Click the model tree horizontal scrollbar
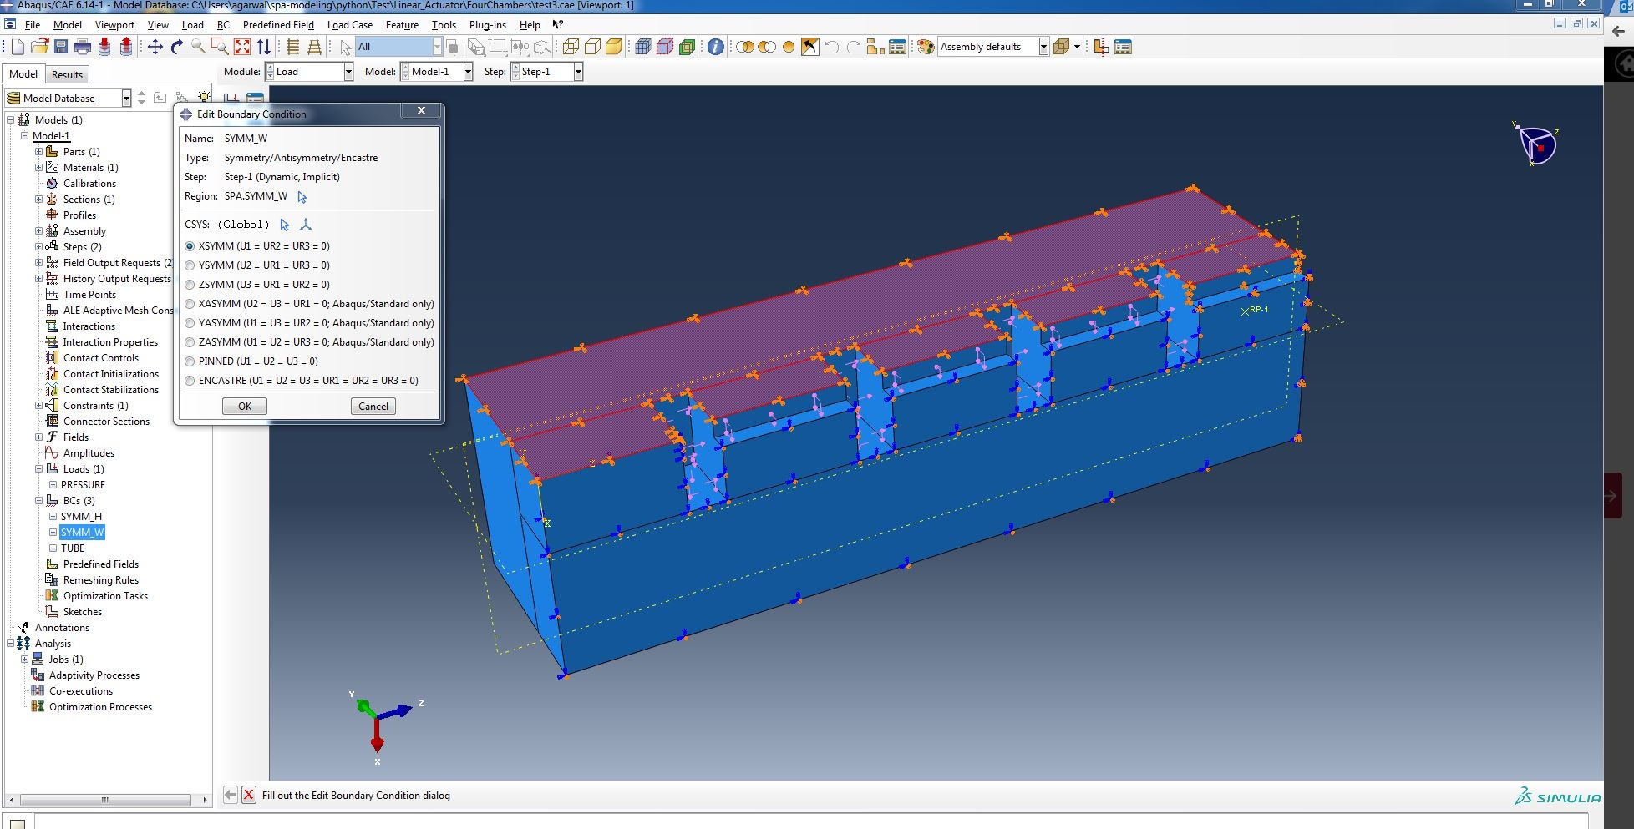Viewport: 1634px width, 829px height. (x=105, y=800)
